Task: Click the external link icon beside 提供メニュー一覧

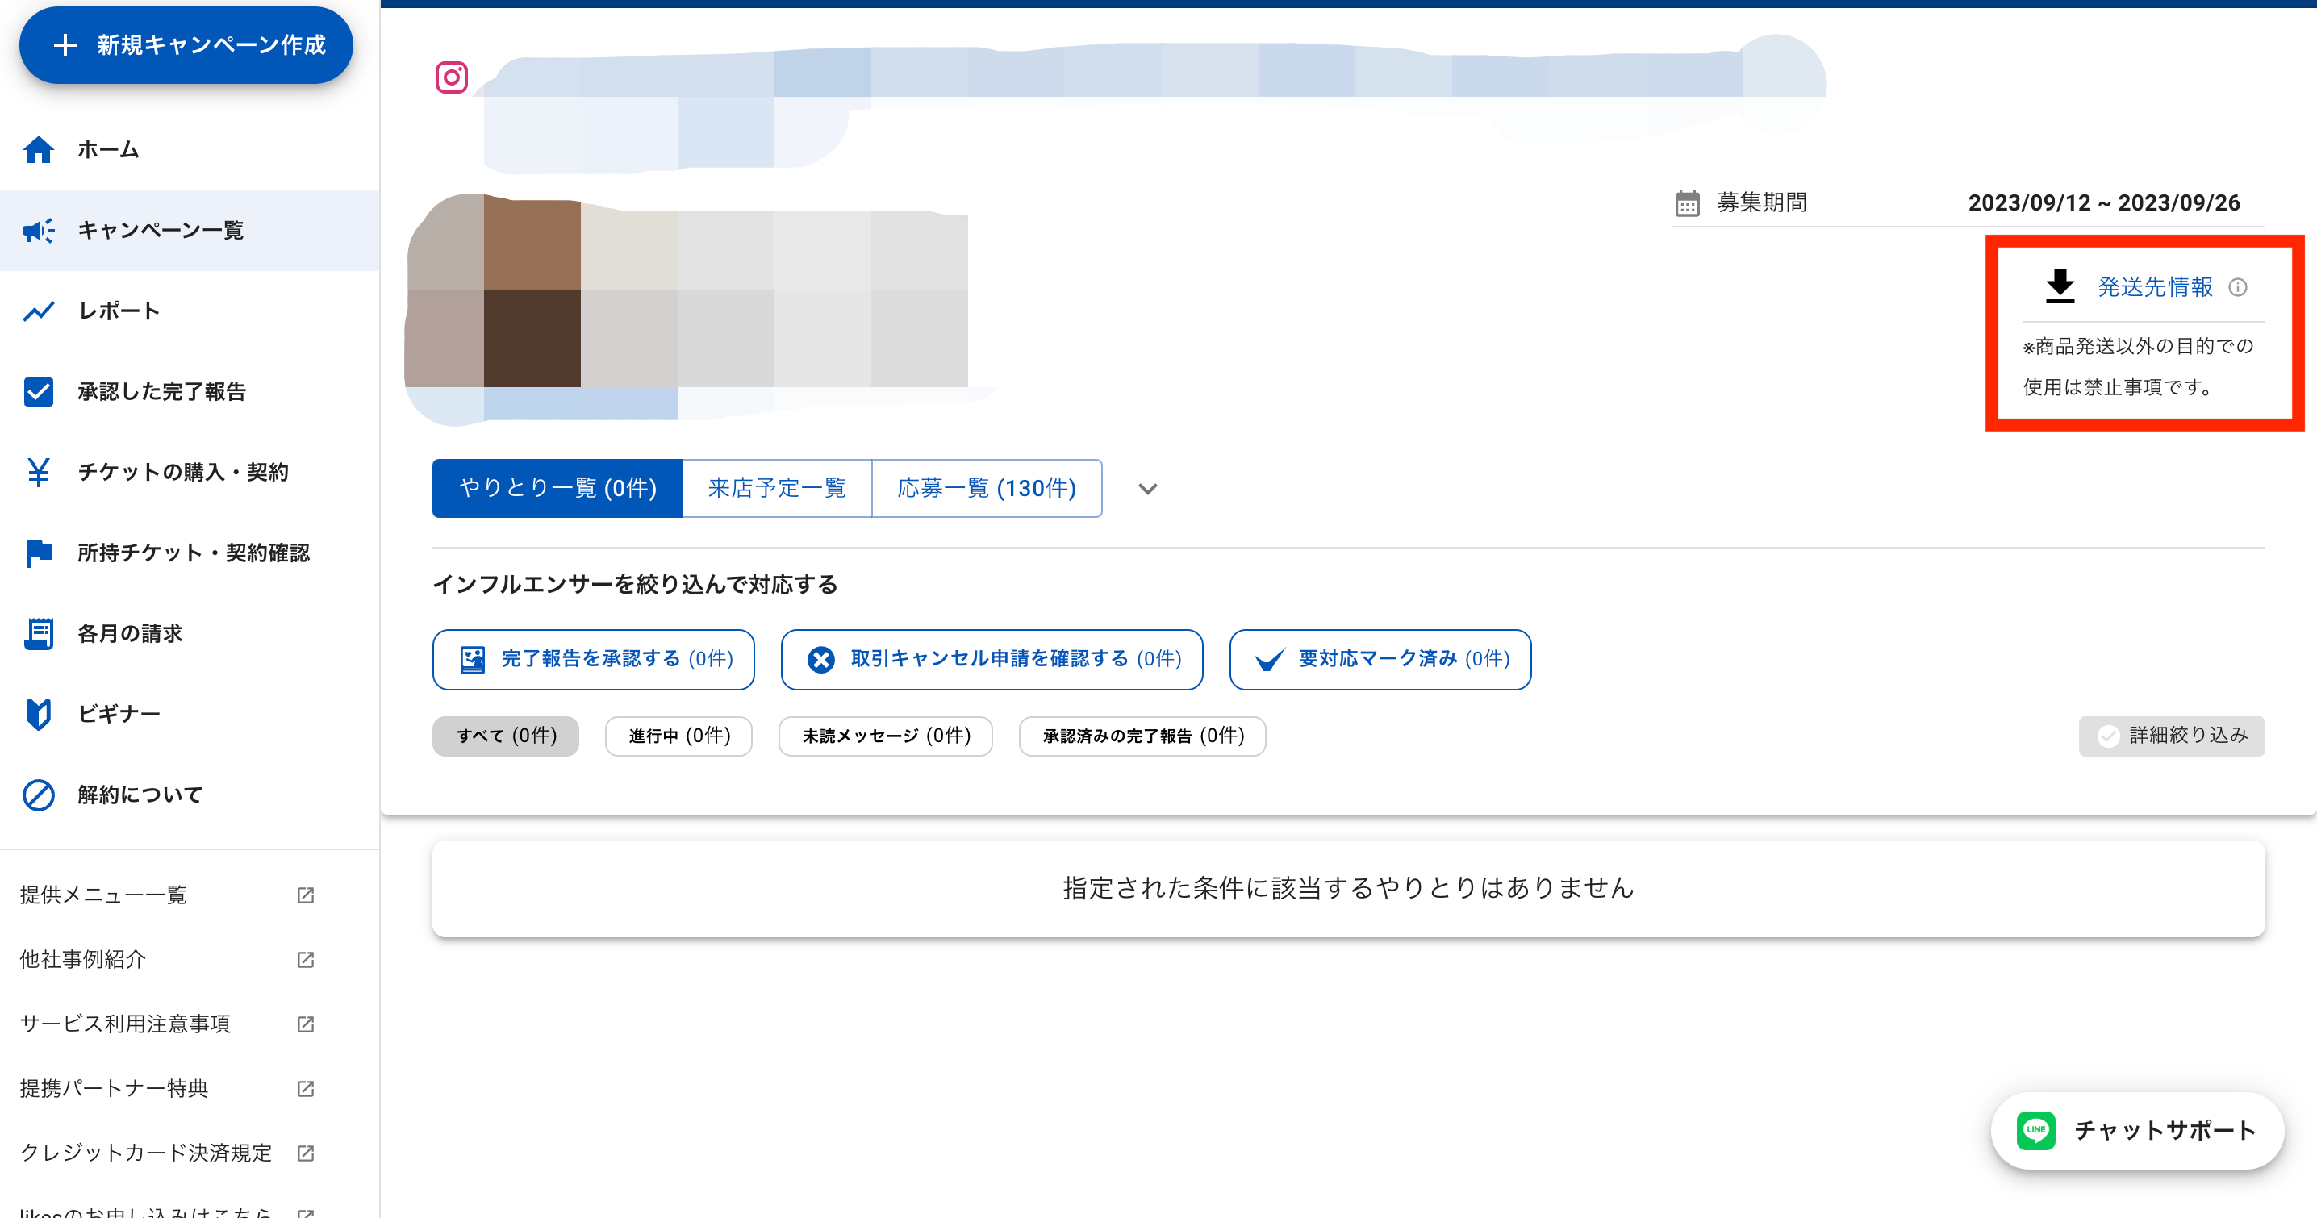Action: click(305, 895)
